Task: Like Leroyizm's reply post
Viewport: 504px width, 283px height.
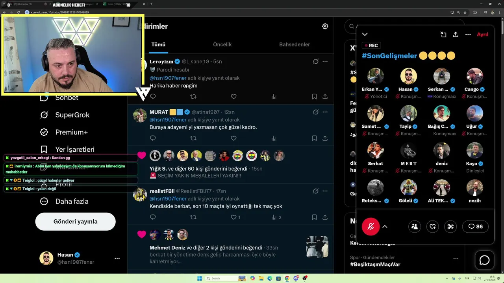Action: tap(233, 96)
